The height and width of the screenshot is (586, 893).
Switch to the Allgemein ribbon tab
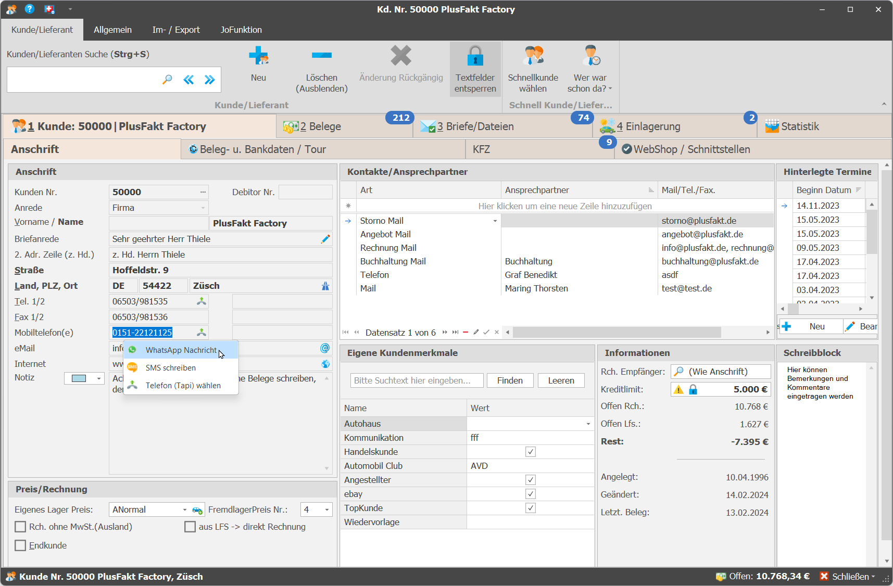(x=112, y=30)
